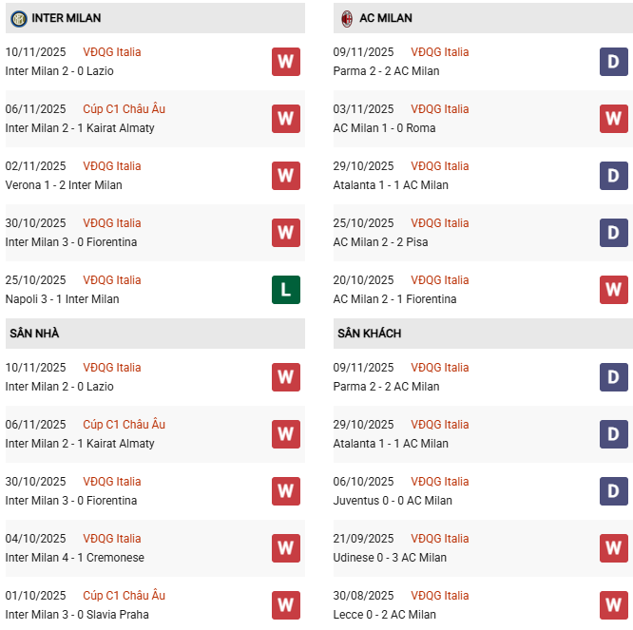Click the D badge for AC Milan 2-2 Pisa
Viewport: 633px width, 630px height.
614,233
